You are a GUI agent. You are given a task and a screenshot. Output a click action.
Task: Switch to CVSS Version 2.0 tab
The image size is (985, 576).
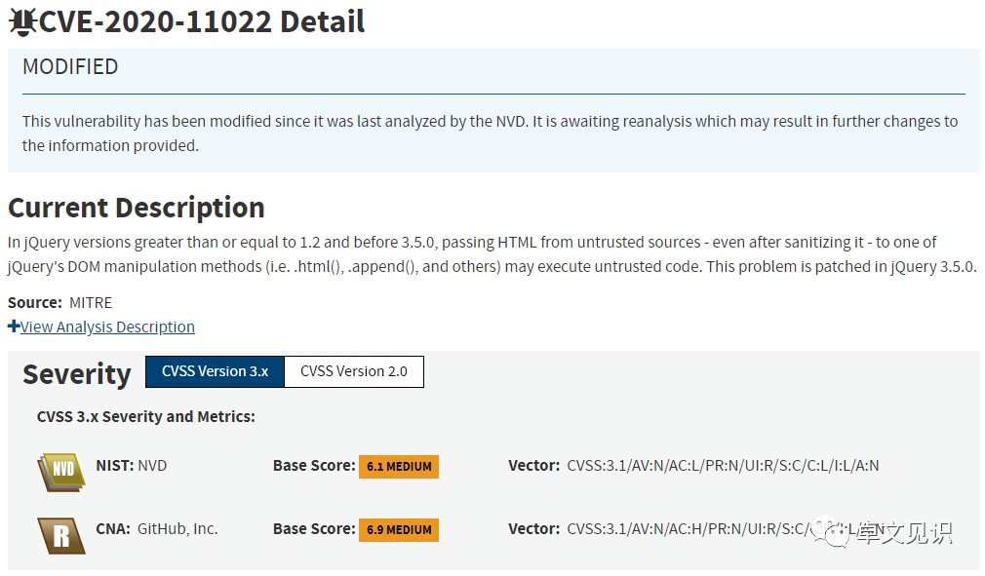coord(354,371)
